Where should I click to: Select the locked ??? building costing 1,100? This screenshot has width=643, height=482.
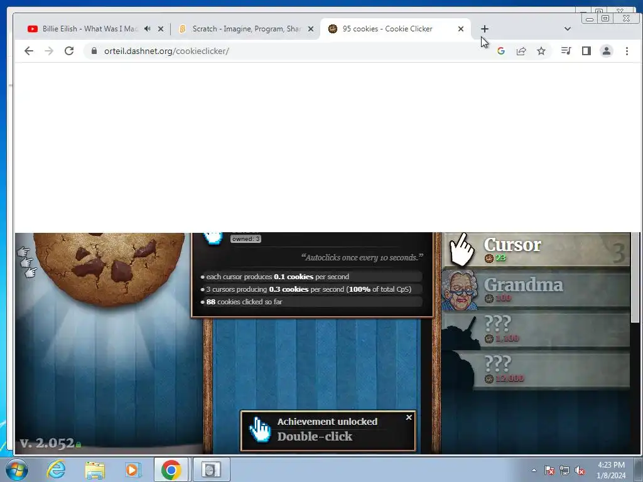(536, 330)
